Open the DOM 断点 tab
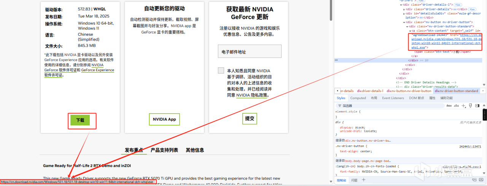The image size is (487, 186). (417, 98)
